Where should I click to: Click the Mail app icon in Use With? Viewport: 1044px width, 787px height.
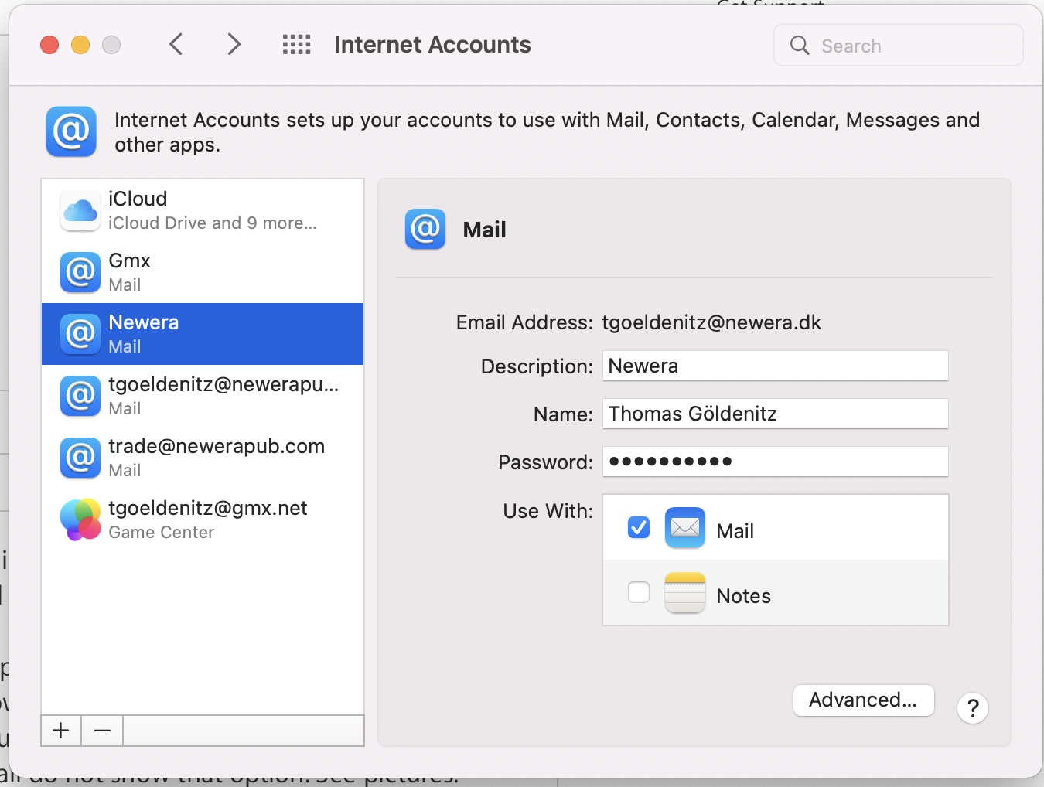684,527
